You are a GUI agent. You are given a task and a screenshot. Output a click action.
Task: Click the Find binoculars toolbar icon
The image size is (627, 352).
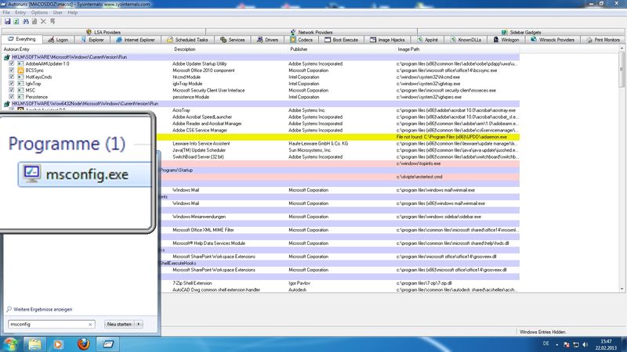click(25, 21)
